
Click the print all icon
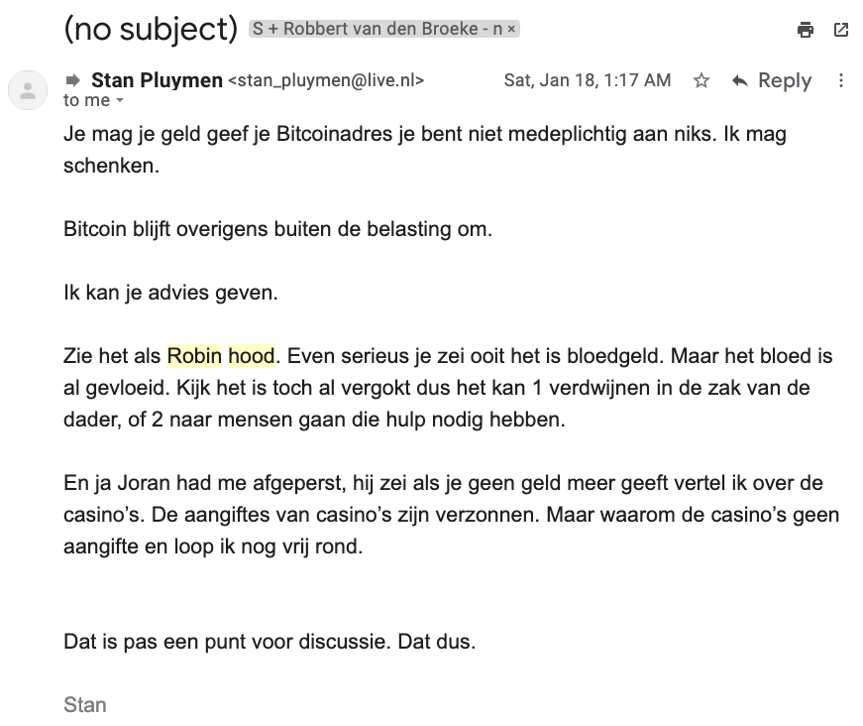806,30
